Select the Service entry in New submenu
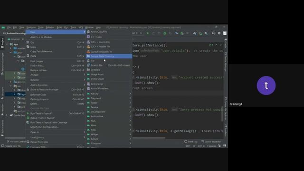This screenshot has height=171, width=304. coord(109,107)
